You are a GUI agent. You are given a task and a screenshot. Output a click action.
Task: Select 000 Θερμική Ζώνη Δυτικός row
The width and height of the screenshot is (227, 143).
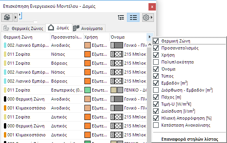click(75, 126)
